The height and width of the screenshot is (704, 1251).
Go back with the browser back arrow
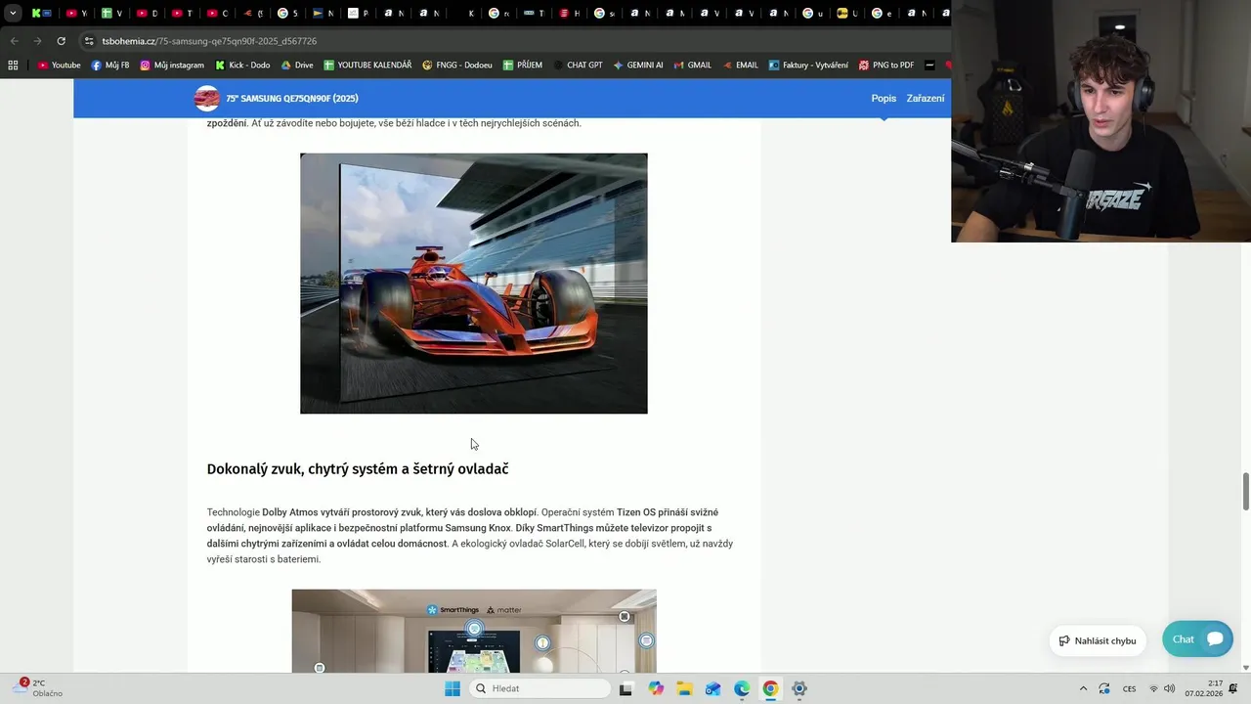coord(14,41)
